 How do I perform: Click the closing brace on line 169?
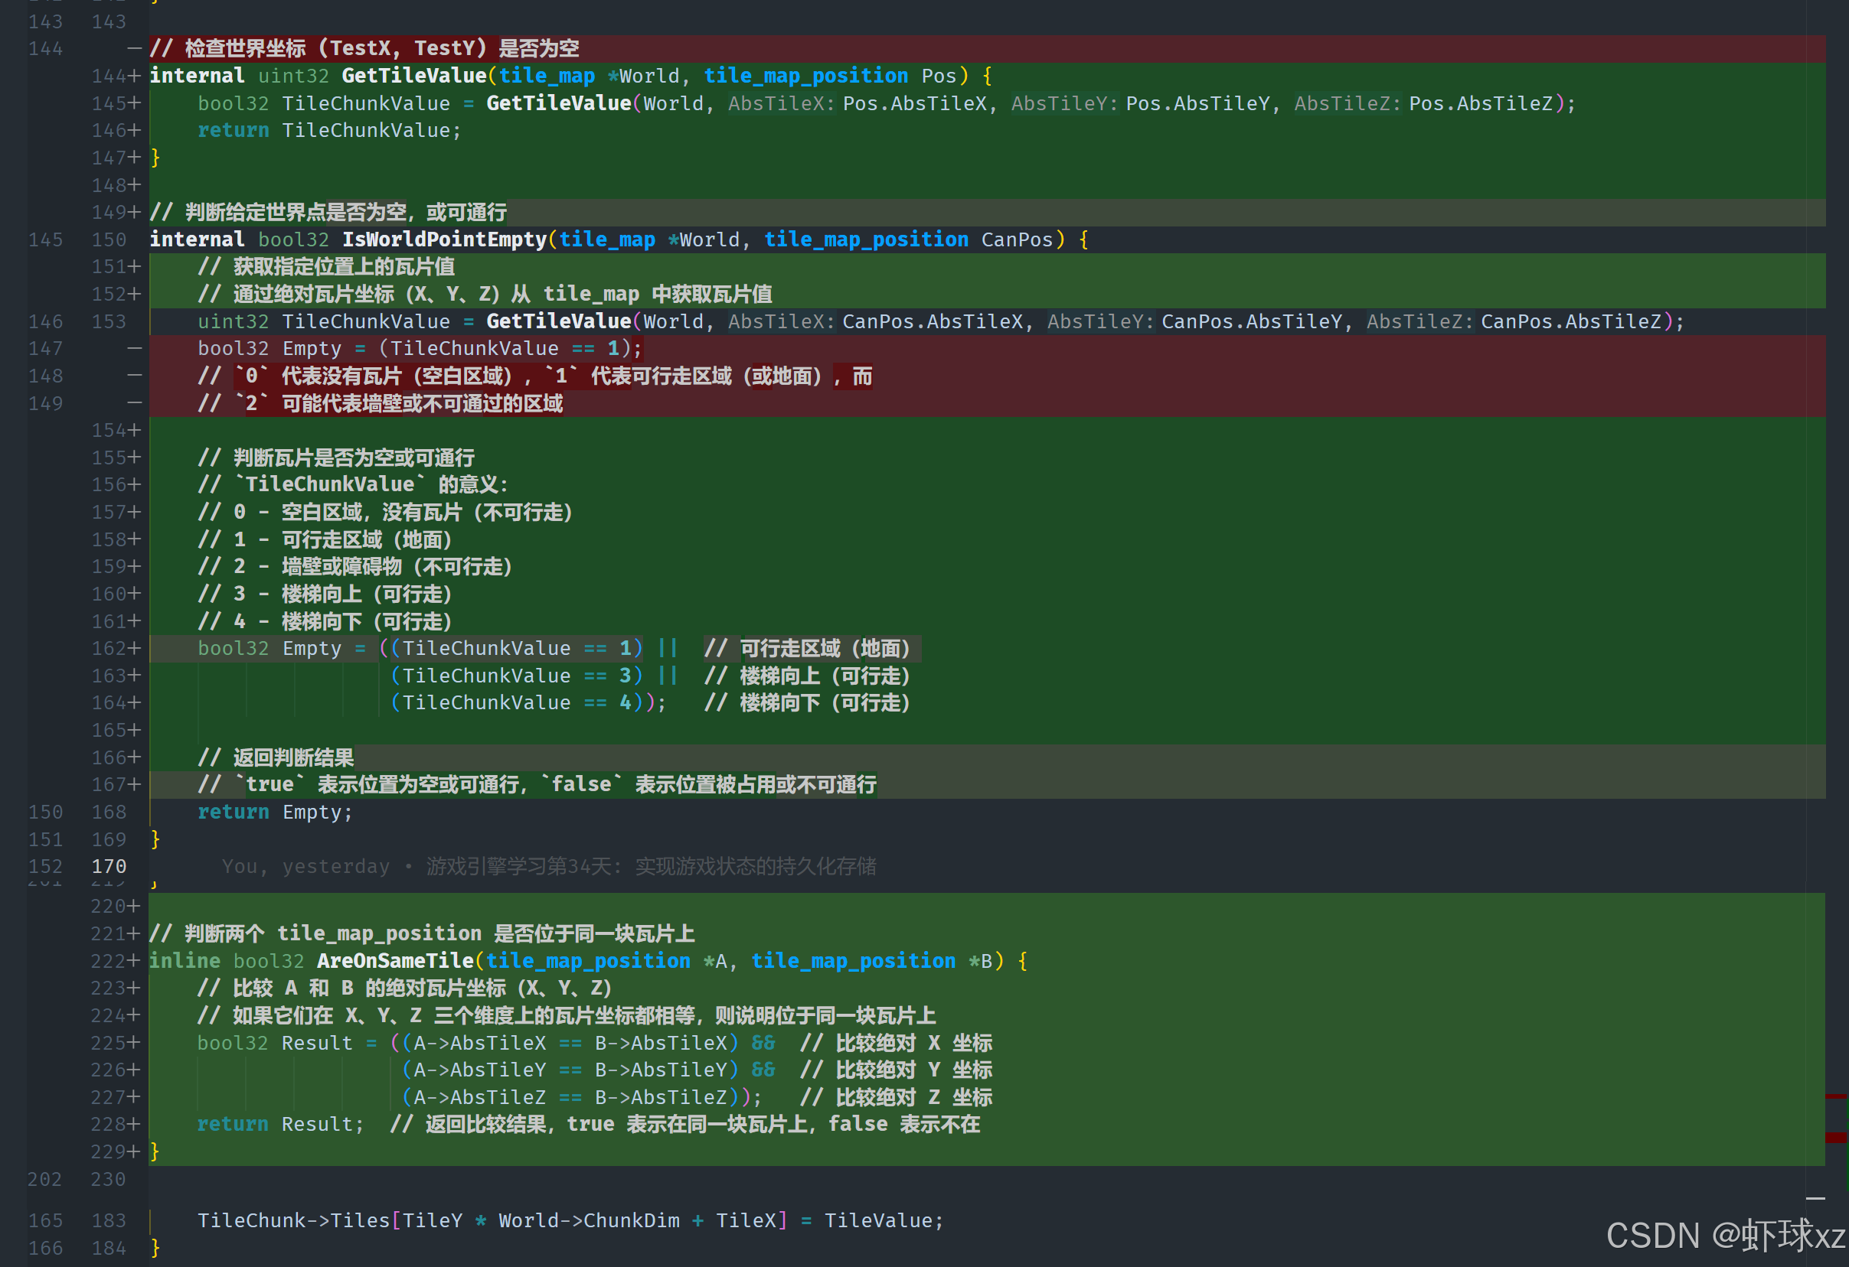click(x=155, y=839)
